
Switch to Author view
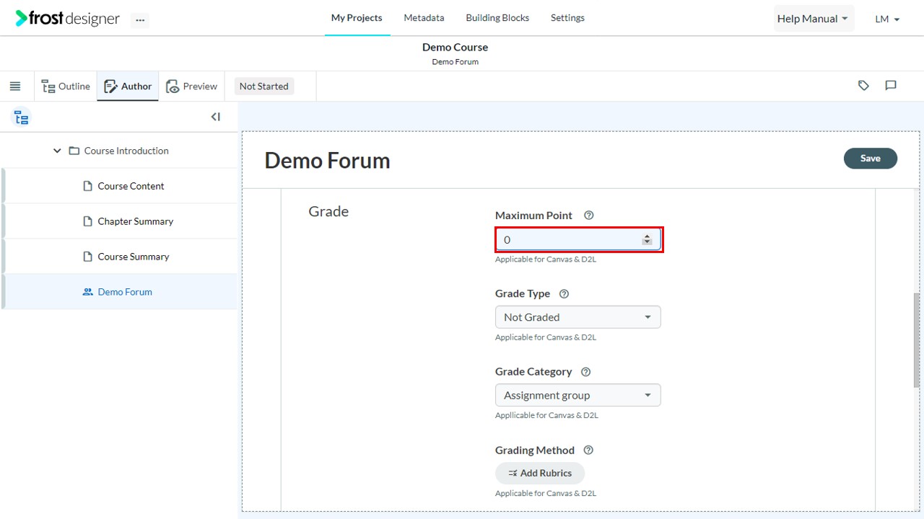pos(128,86)
